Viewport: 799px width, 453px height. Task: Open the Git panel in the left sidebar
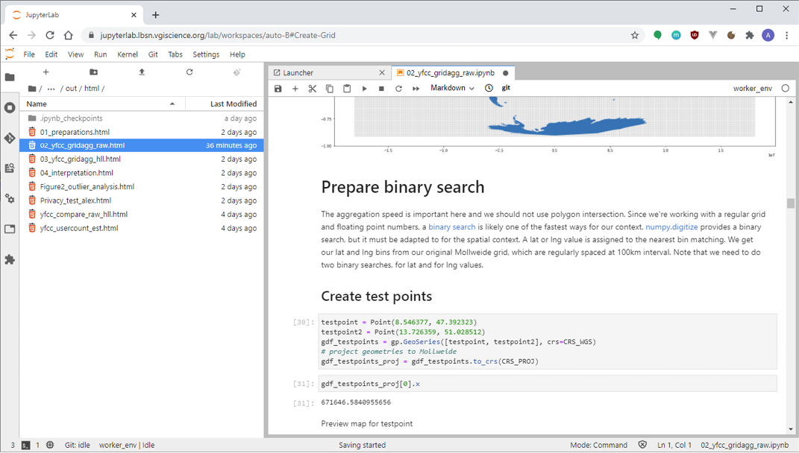coord(10,138)
